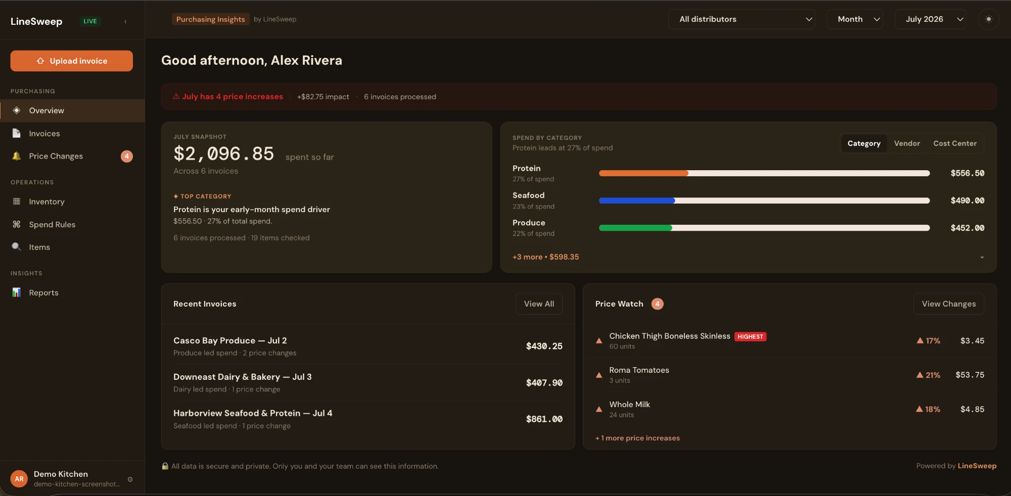Click July has 4 price increases
The height and width of the screenshot is (496, 1011).
click(x=233, y=96)
